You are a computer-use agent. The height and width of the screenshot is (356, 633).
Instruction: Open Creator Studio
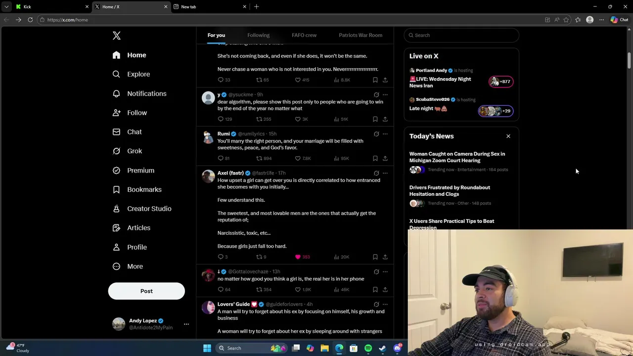[x=142, y=209]
